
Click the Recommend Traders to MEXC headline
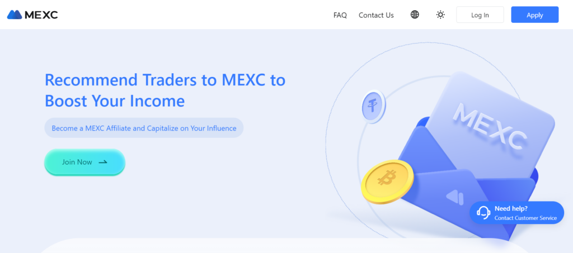coord(165,80)
